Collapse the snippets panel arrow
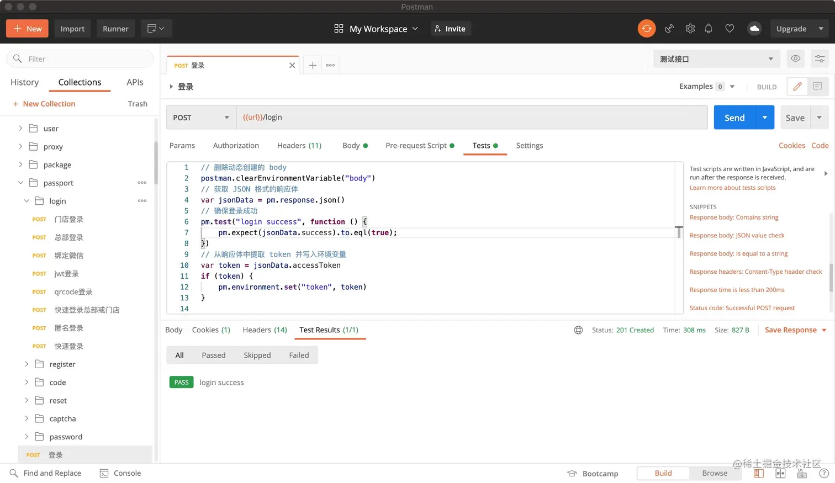Viewport: 835px width, 483px height. pos(826,173)
